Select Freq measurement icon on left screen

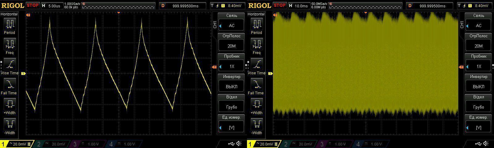coord(10,44)
